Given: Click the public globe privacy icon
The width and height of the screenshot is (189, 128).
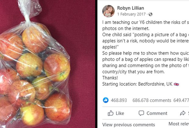Looking at the screenshot, I should click(150, 14).
